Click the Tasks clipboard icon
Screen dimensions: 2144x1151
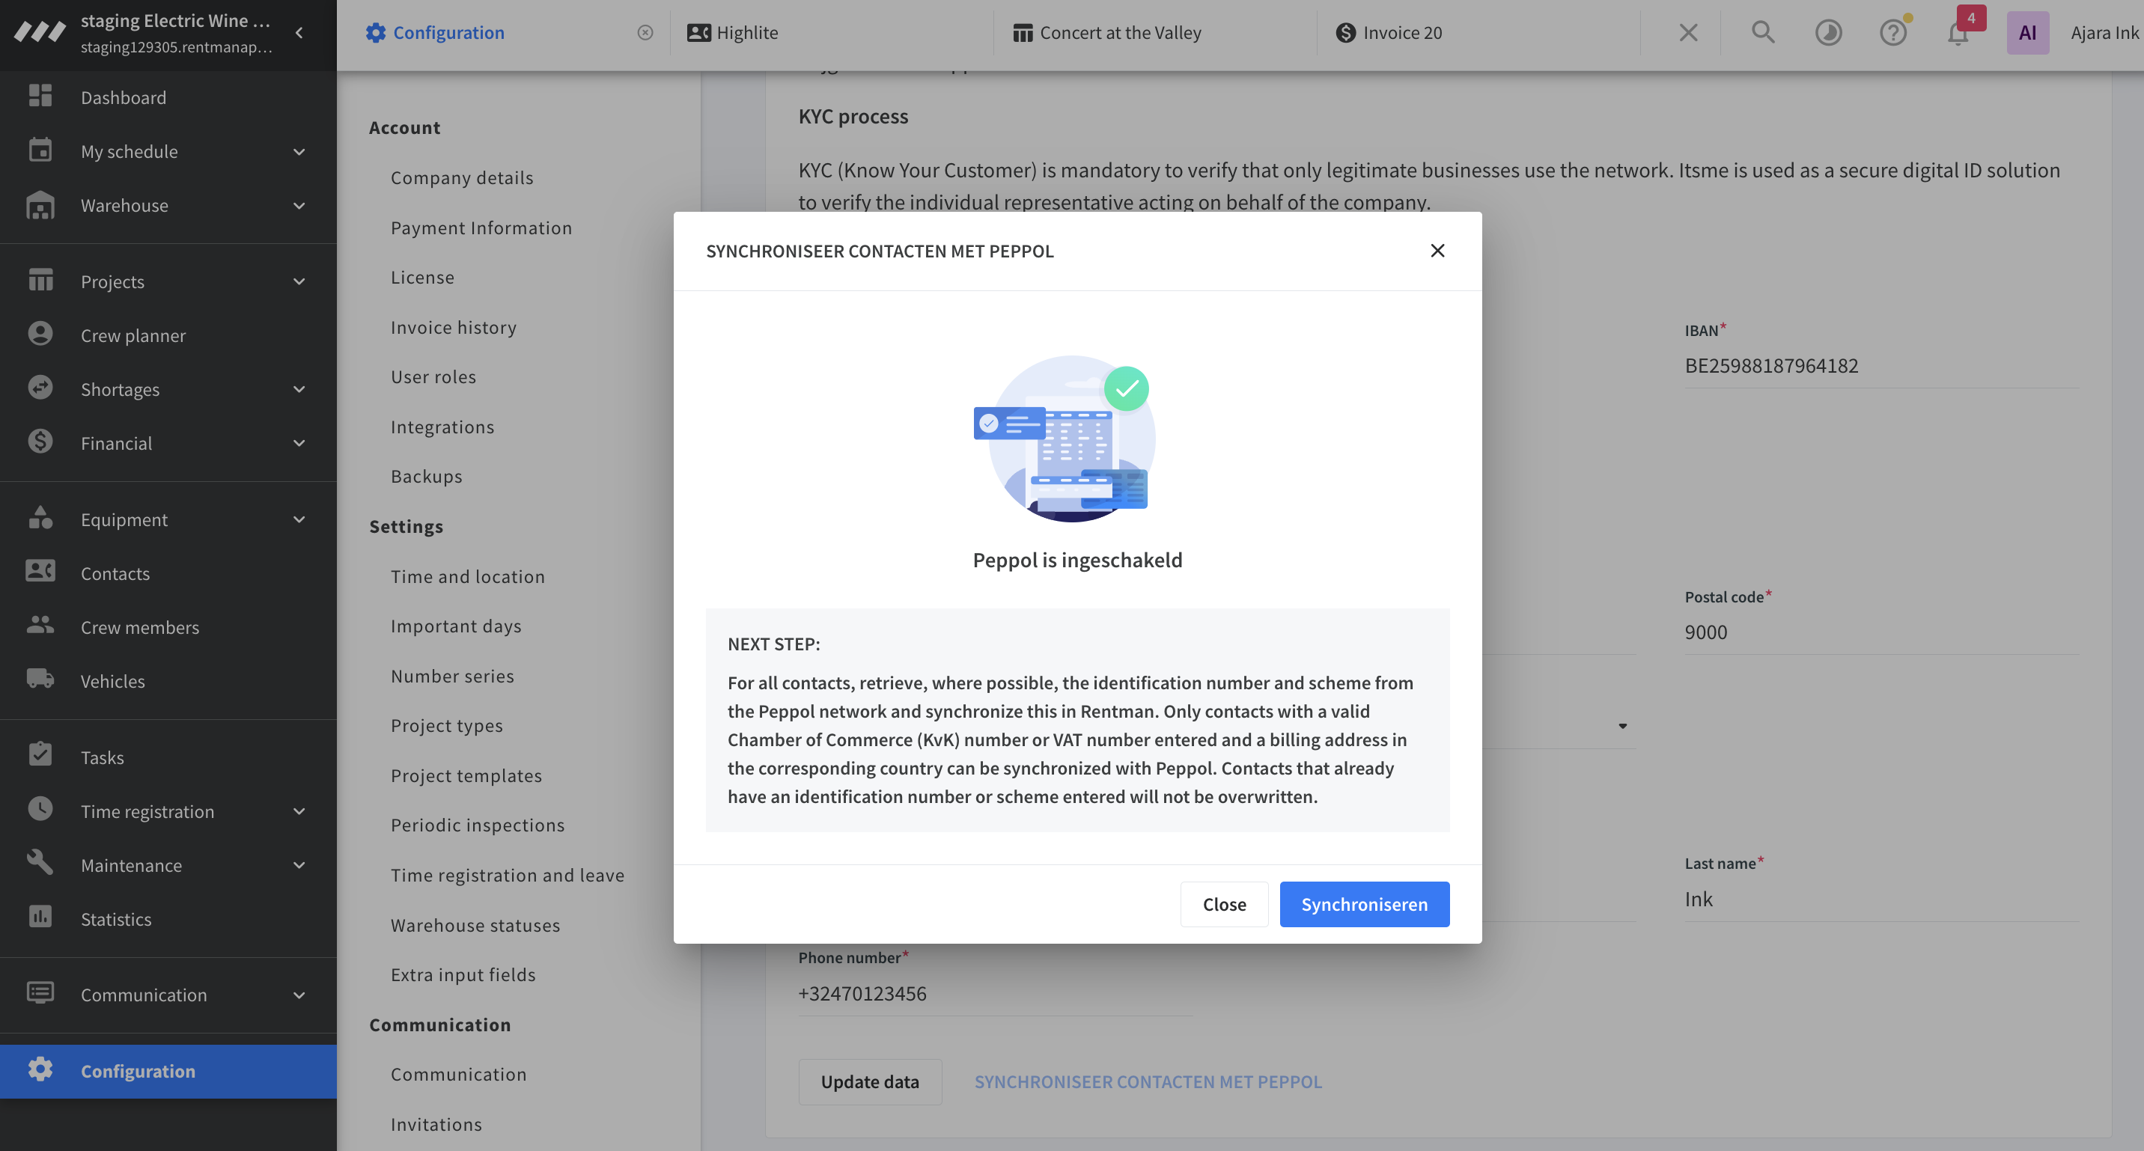(40, 757)
